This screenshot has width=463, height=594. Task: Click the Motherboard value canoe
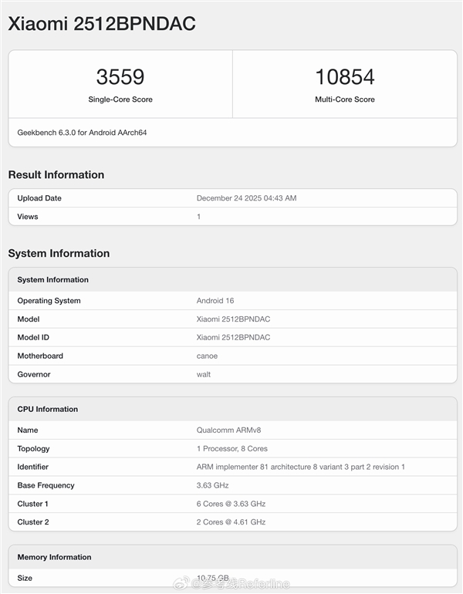click(x=207, y=356)
